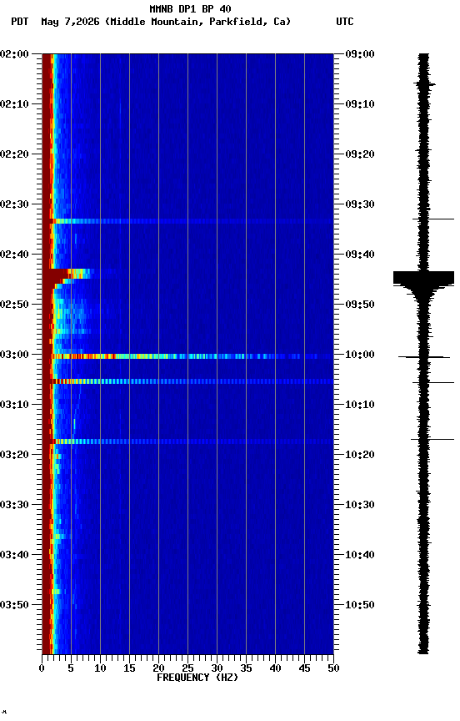Click the '02:50' PDT time label
The width and height of the screenshot is (460, 721).
pos(14,305)
